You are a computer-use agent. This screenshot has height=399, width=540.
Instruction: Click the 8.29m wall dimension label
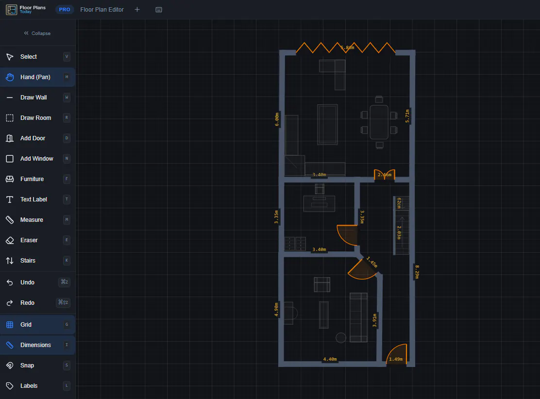coord(417,272)
